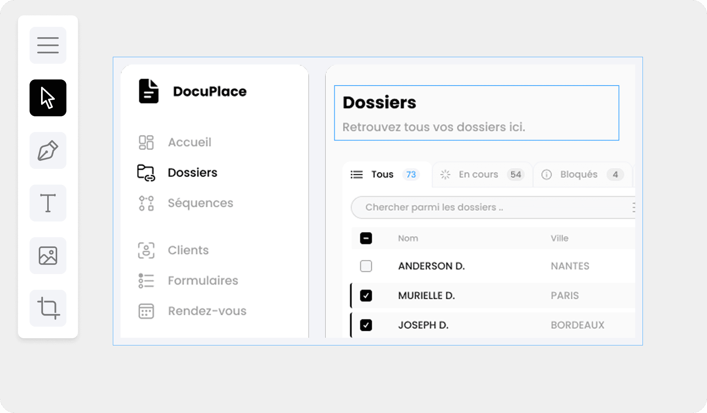Viewport: 707px width, 413px height.
Task: Select the Pen drawing tool
Action: (x=48, y=150)
